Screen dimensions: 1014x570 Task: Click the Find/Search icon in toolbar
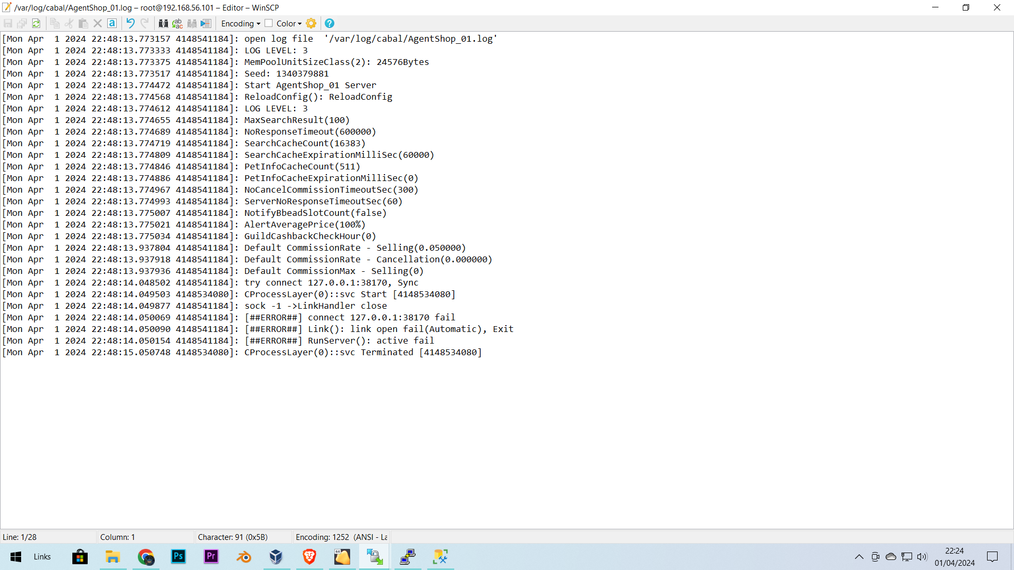pyautogui.click(x=163, y=23)
